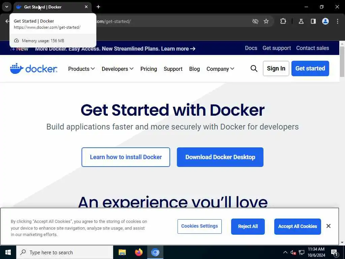Screen dimensions: 345x259
Task: Expand the Developers menu
Action: (118, 69)
